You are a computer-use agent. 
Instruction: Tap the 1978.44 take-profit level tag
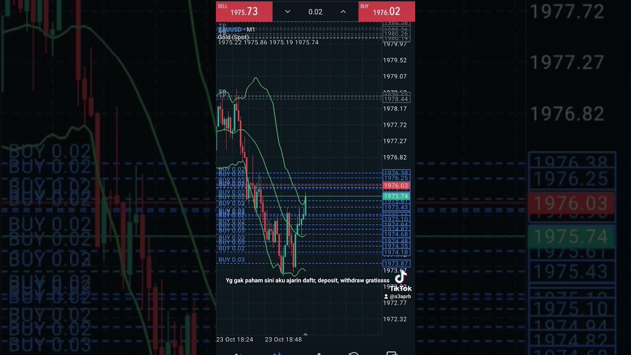tap(396, 99)
